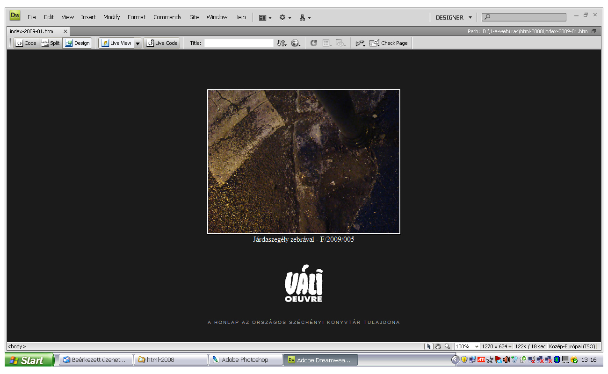Click into the Title text field
608x374 pixels.
coord(239,43)
